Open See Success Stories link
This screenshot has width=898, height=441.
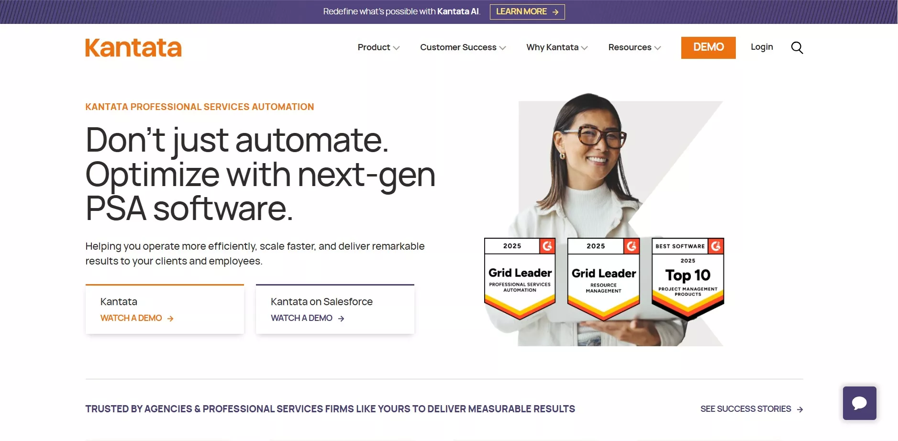(745, 409)
